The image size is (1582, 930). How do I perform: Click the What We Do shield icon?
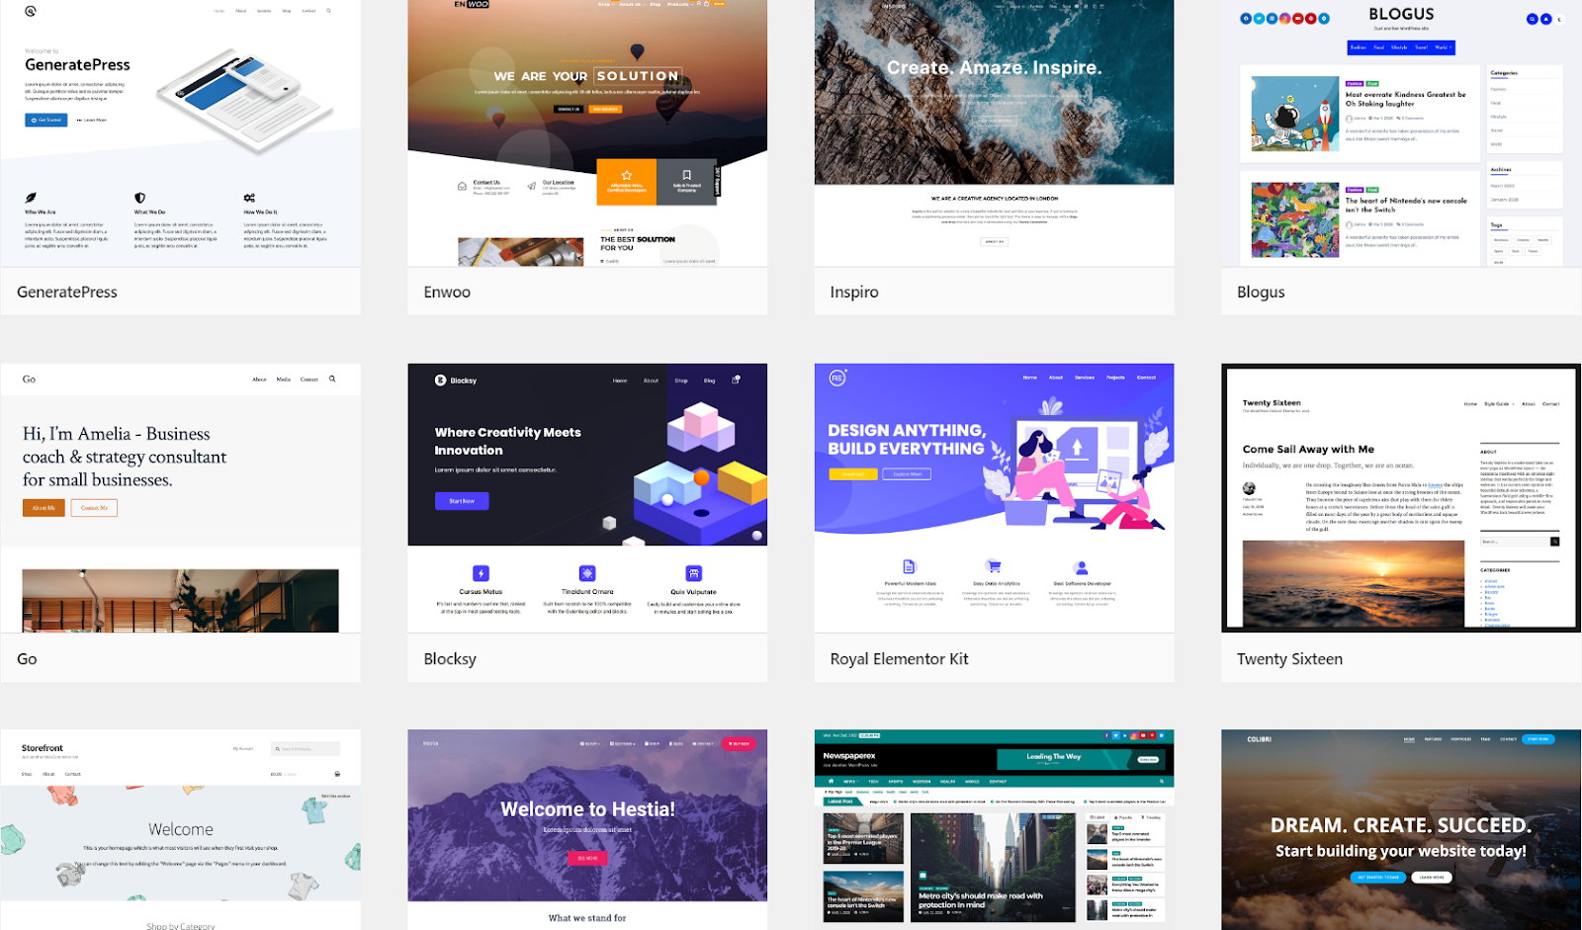(x=139, y=198)
